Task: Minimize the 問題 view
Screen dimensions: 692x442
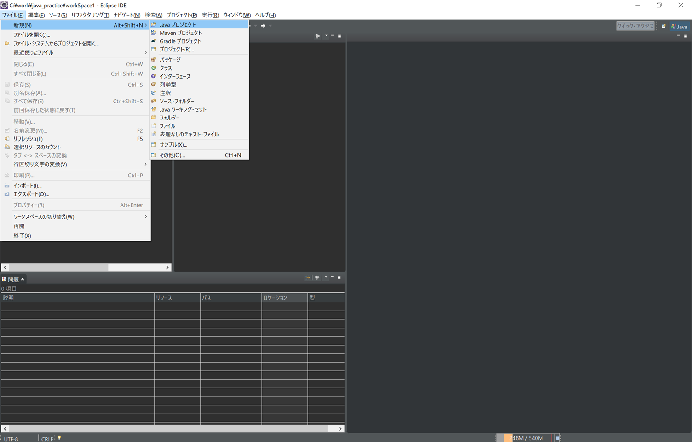Action: click(x=332, y=277)
